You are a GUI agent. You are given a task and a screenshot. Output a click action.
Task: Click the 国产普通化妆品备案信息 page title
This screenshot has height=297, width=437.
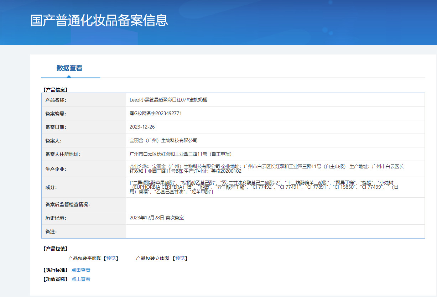click(x=99, y=21)
